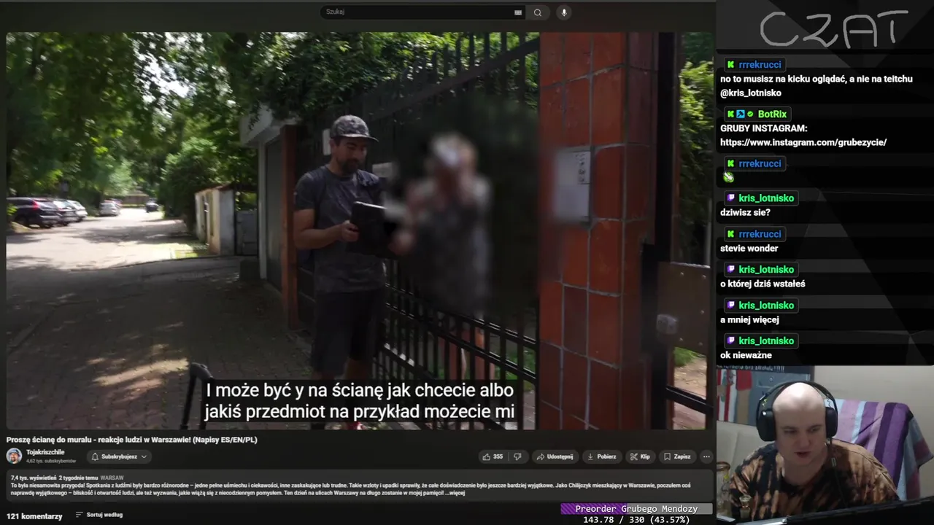Click kris_lotnisko name above 'o której dziś wstałeś'
Image resolution: width=934 pixels, height=525 pixels.
click(x=766, y=270)
